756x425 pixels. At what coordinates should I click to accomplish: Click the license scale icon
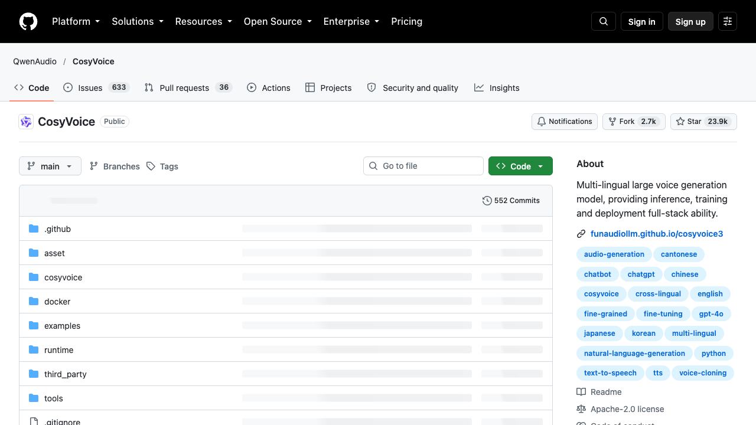point(581,409)
